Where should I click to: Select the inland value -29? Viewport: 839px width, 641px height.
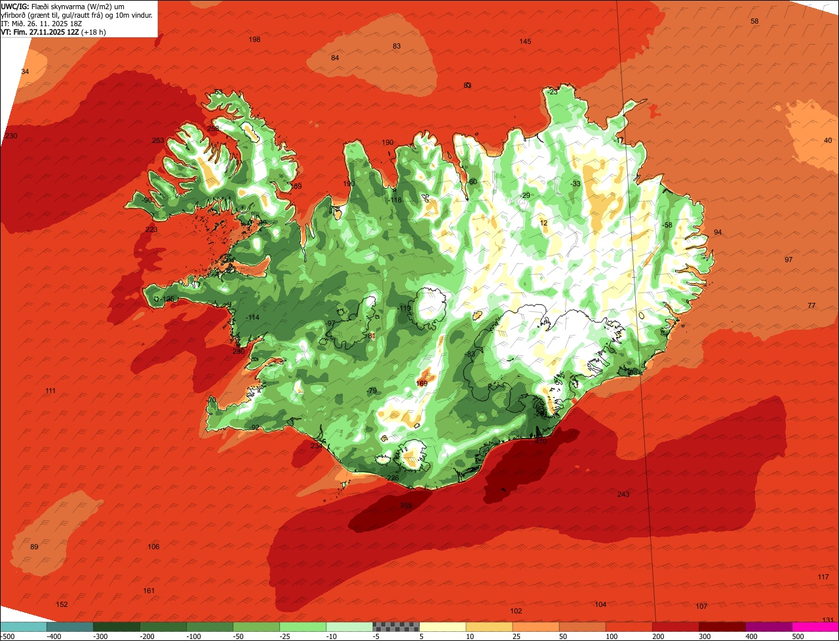[x=525, y=196]
